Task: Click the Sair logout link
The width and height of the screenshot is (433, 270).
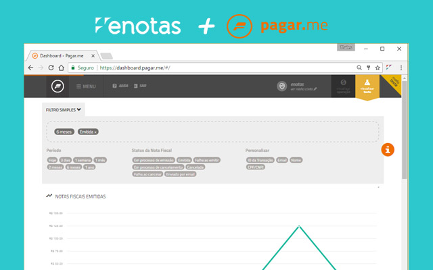Action: tap(140, 86)
